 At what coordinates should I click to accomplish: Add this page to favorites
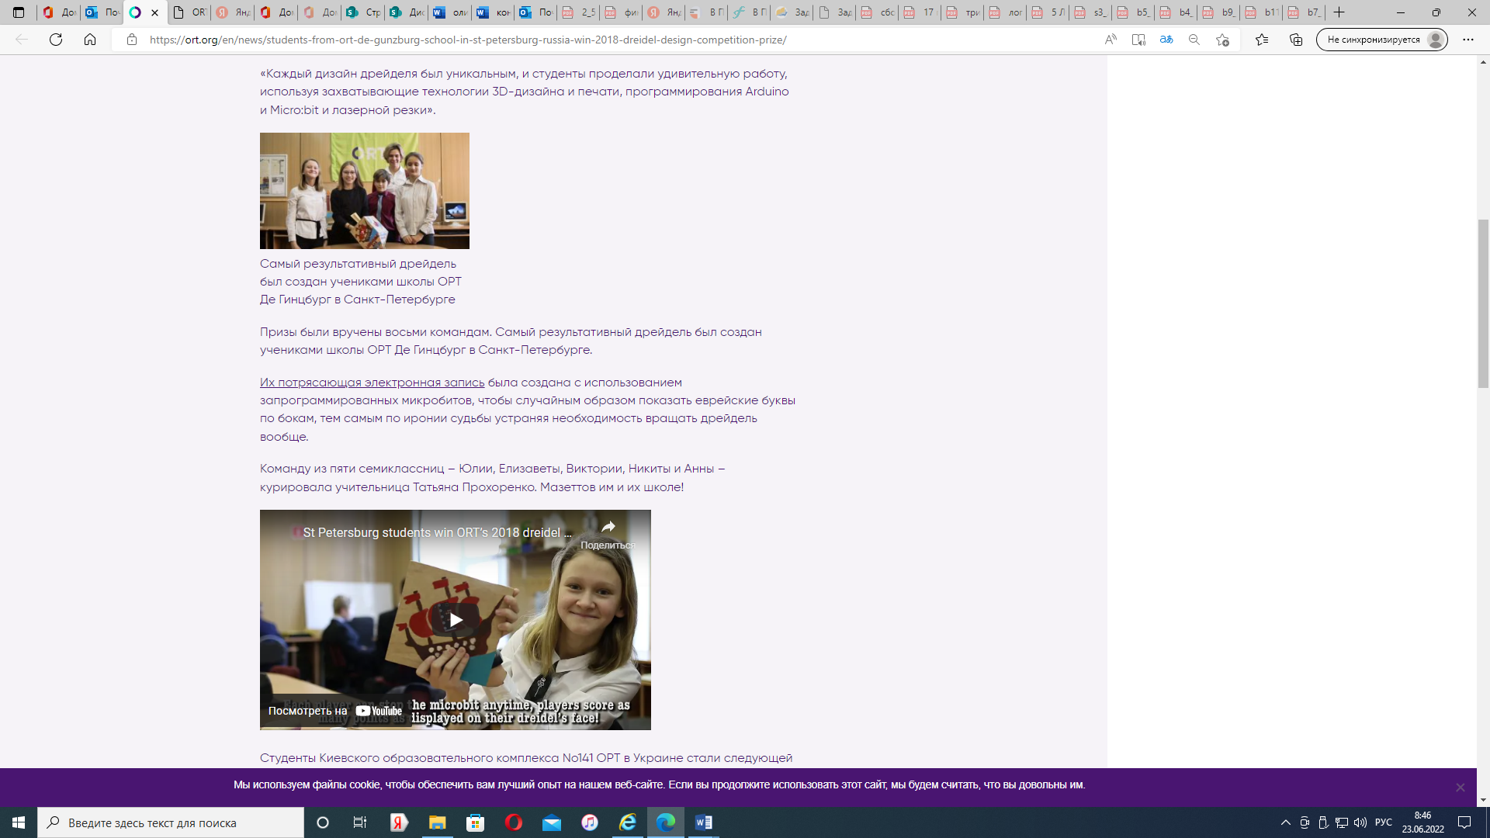pyautogui.click(x=1223, y=40)
